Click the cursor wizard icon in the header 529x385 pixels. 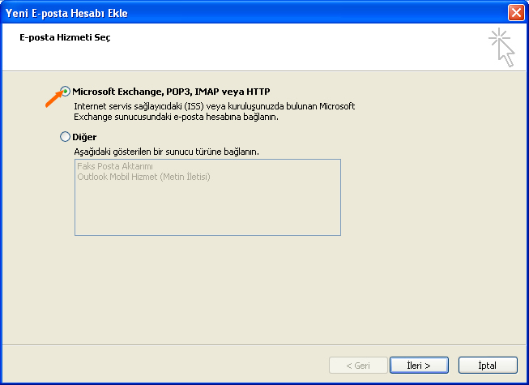(501, 48)
